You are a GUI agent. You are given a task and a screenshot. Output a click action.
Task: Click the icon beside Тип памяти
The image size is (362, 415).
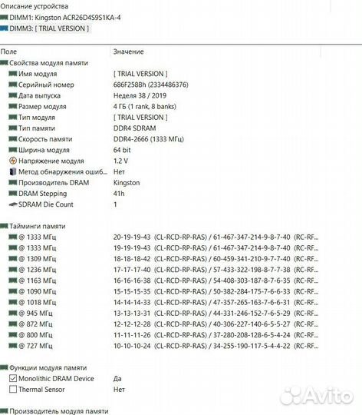13,128
